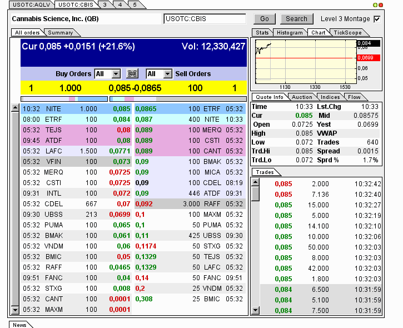
Task: Open the USOTC:AQLV workspace tab
Action: (x=31, y=4)
